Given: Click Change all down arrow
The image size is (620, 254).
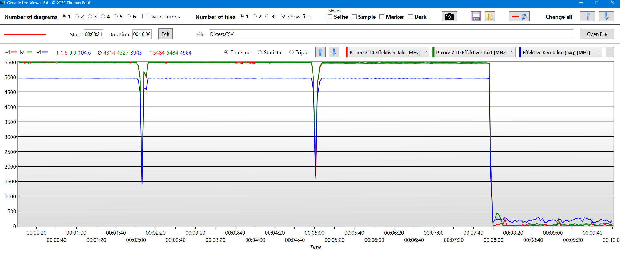Looking at the screenshot, I should click(606, 17).
